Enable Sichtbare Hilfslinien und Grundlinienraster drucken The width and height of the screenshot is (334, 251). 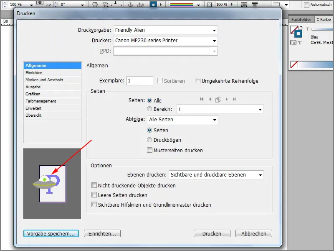(x=94, y=205)
